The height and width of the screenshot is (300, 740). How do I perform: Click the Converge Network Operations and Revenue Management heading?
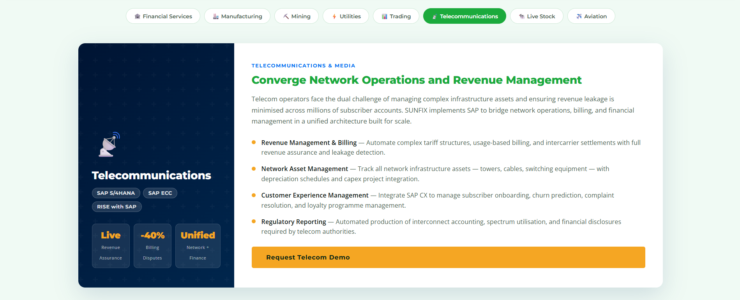tap(417, 80)
